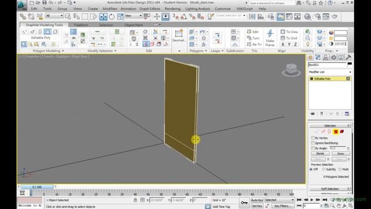Toggle the 3D Snaps icon
The image size is (371, 209).
pyautogui.click(x=176, y=17)
